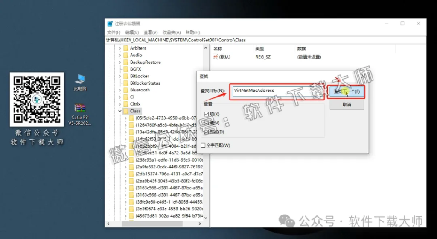The width and height of the screenshot is (437, 239).
Task: Click the REG_SZ type cell
Action: coord(263,57)
